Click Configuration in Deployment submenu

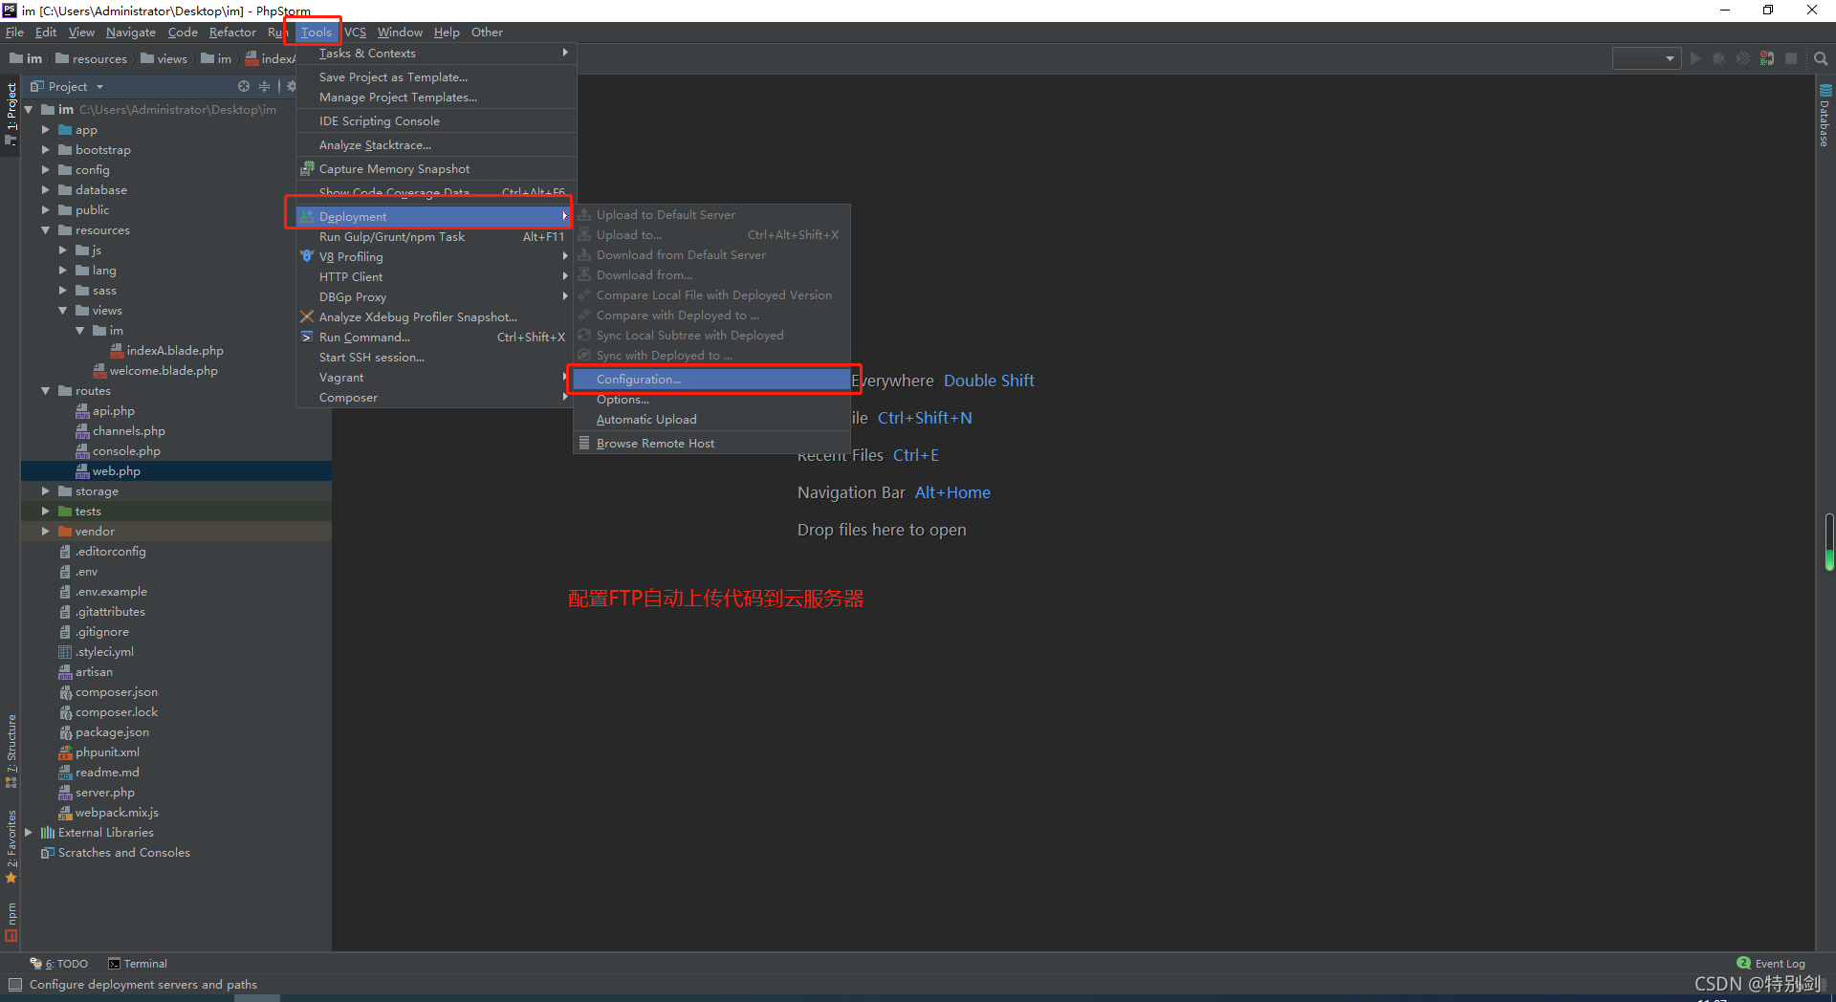711,380
